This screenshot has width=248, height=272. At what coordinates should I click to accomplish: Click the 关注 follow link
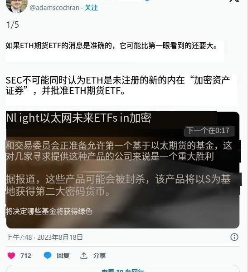coord(91,8)
